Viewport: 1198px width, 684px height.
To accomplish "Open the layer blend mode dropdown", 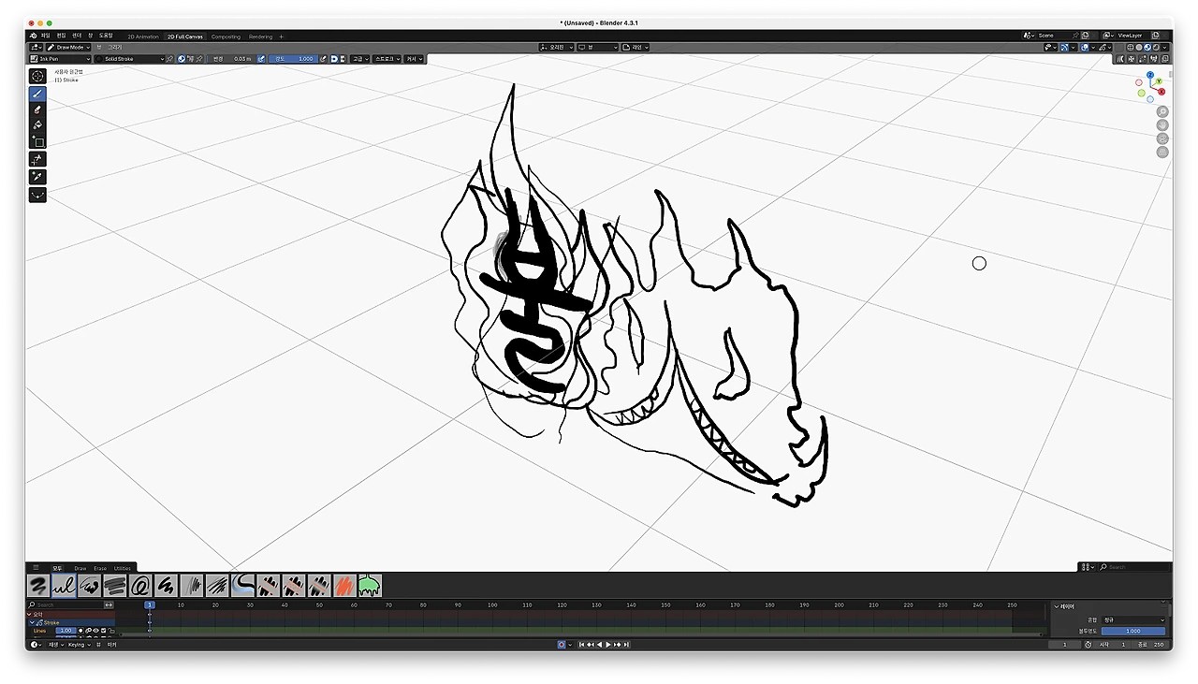I will (1134, 620).
